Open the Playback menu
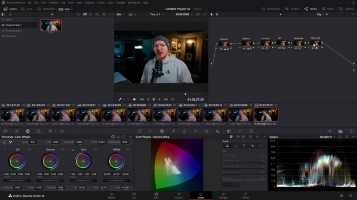Screen dimensions: 357x200 (x=89, y=3)
